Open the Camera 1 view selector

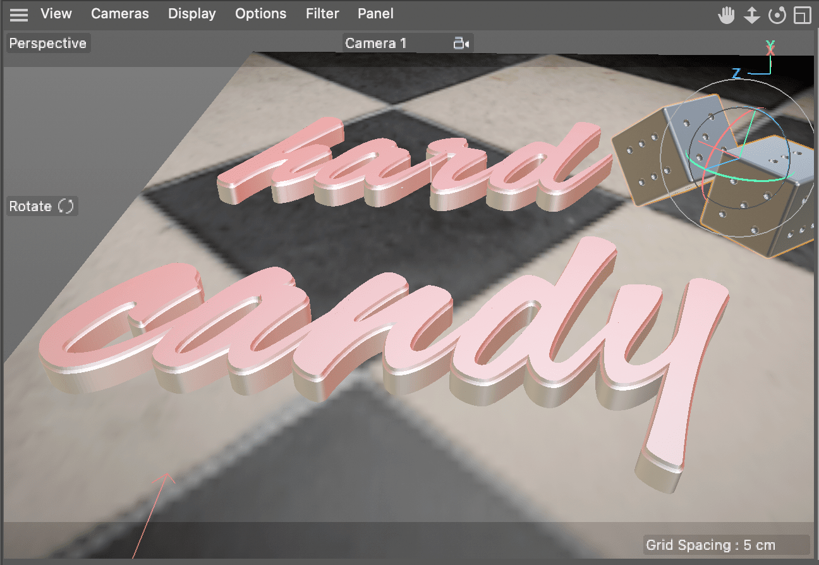[x=375, y=43]
